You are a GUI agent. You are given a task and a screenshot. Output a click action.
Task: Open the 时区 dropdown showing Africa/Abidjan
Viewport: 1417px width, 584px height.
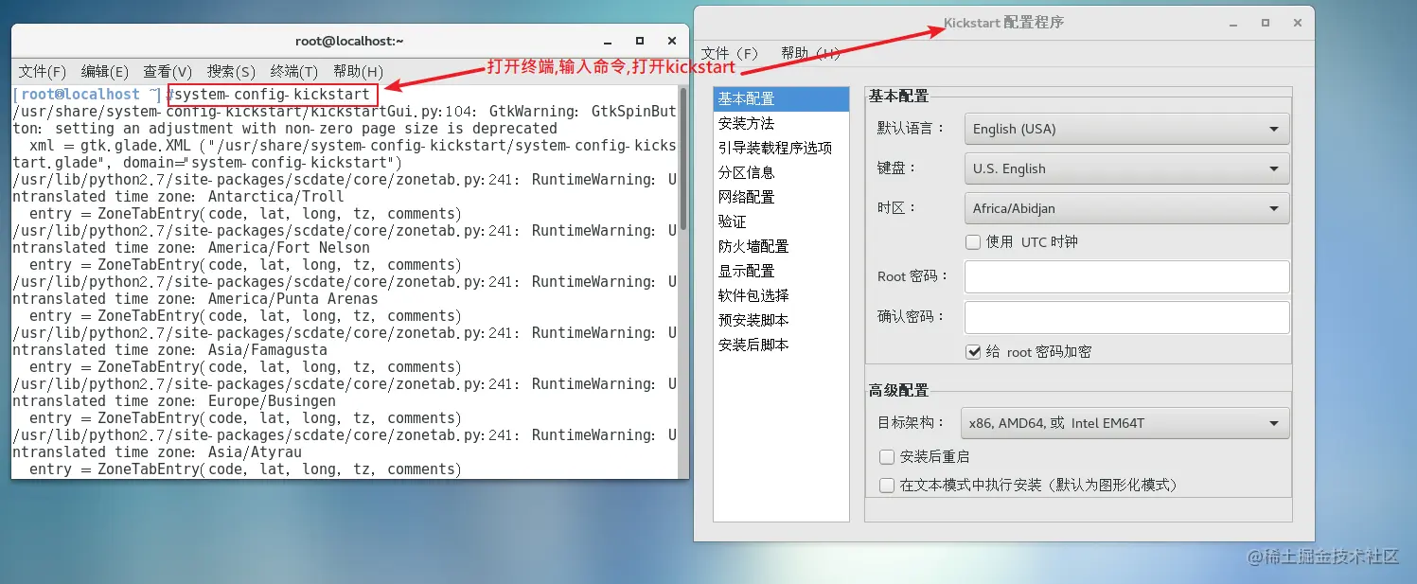coord(1125,207)
